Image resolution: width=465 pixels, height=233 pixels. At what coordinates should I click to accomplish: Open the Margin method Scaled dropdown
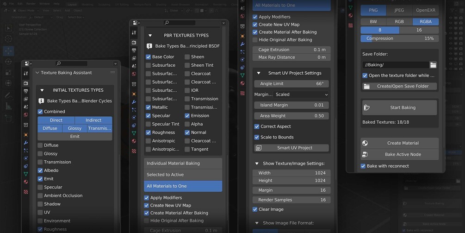click(301, 94)
